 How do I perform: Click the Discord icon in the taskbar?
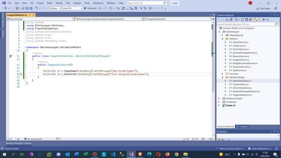(x=58, y=154)
